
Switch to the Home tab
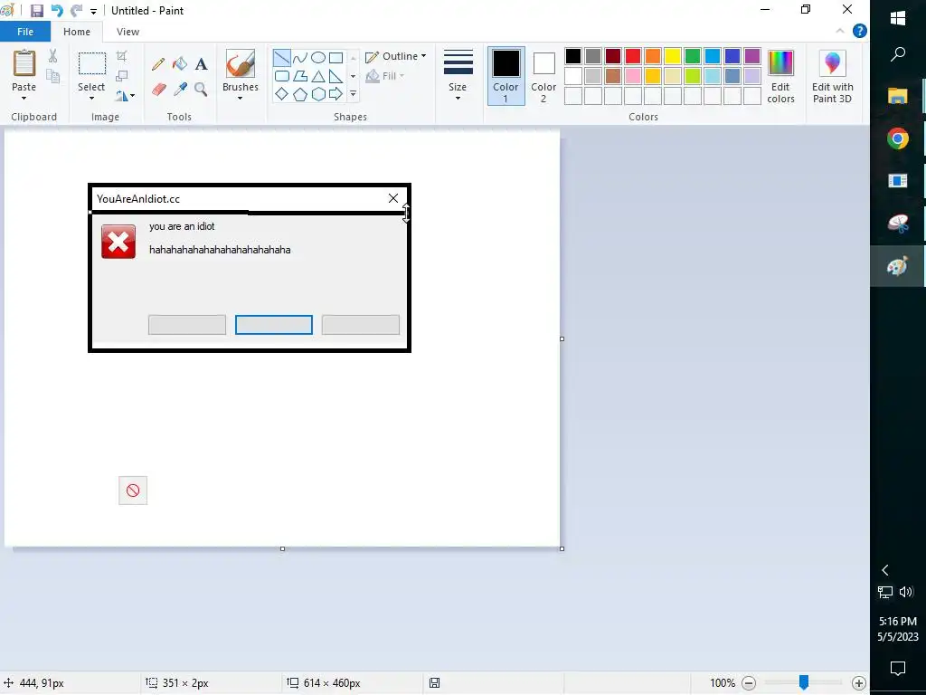[x=77, y=32]
